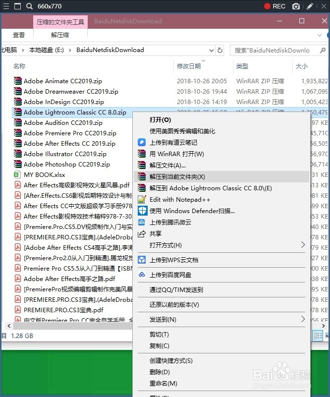Click the horizontal scrollbar right arrow

(323, 326)
